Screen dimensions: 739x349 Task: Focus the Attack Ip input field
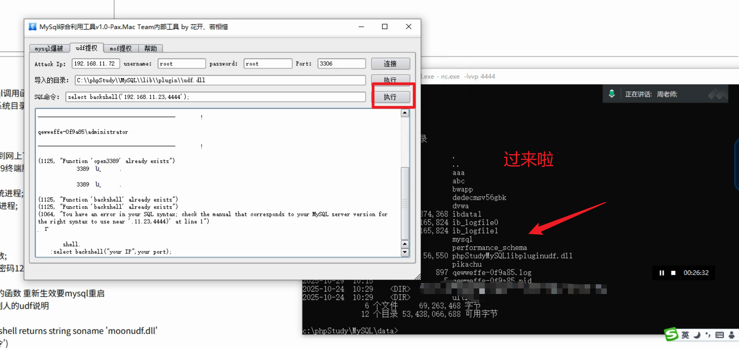point(96,64)
